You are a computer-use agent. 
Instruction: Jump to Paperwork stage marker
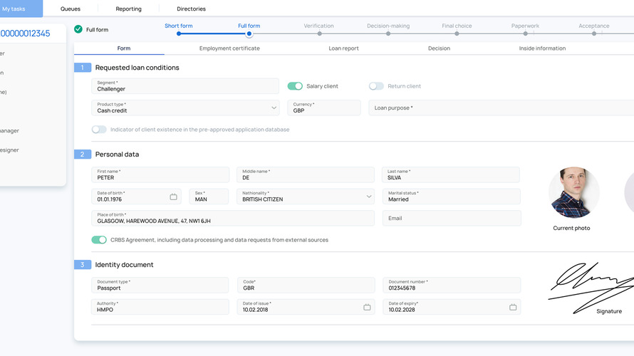[525, 33]
